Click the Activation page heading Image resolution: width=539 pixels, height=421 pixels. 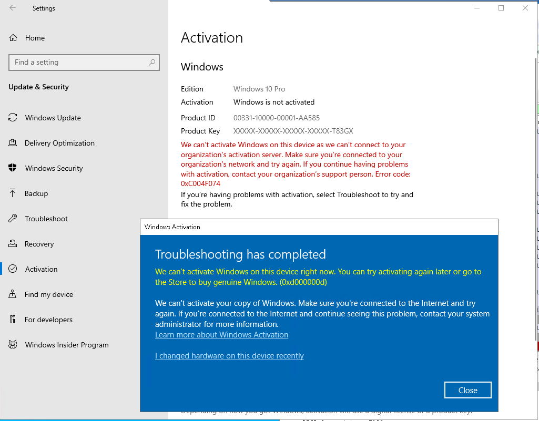pyautogui.click(x=212, y=38)
